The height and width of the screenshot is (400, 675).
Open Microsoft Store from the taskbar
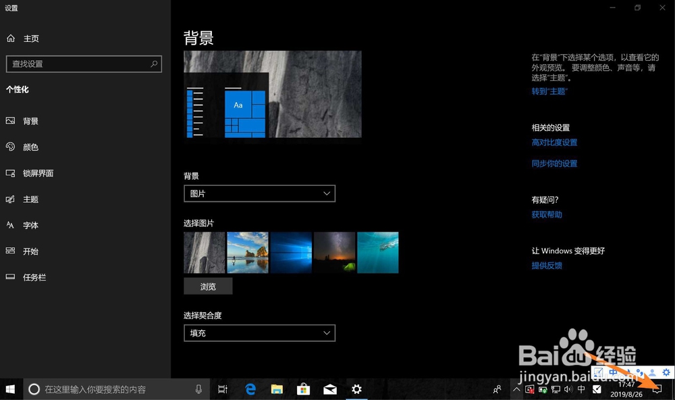click(303, 389)
